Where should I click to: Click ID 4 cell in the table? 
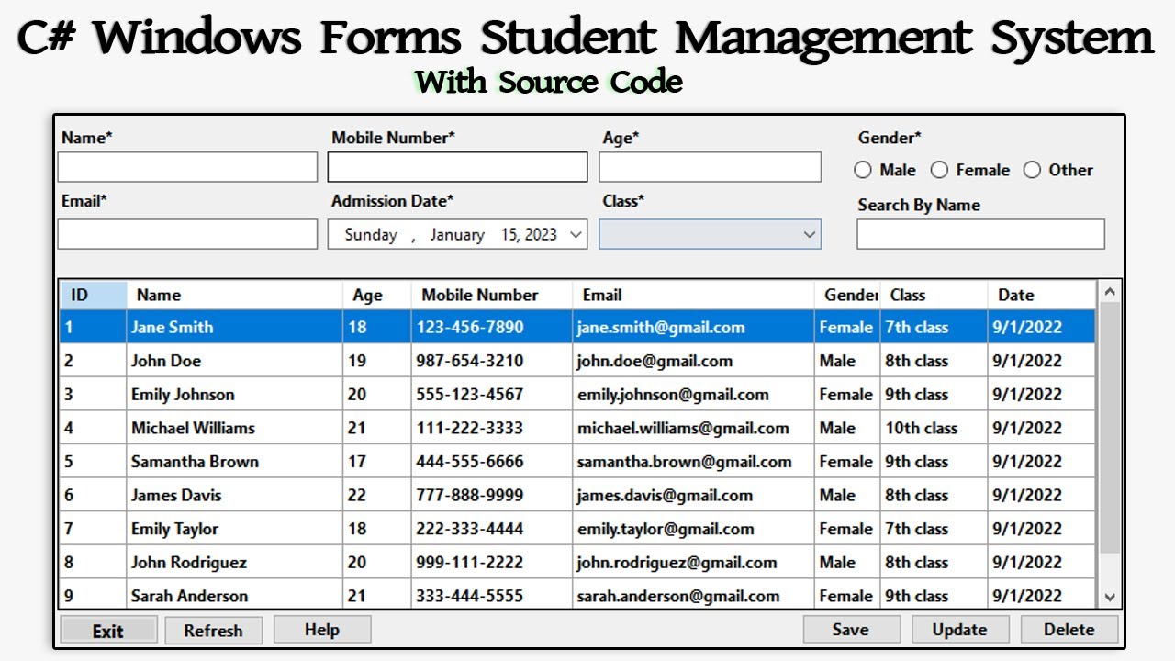click(x=93, y=428)
